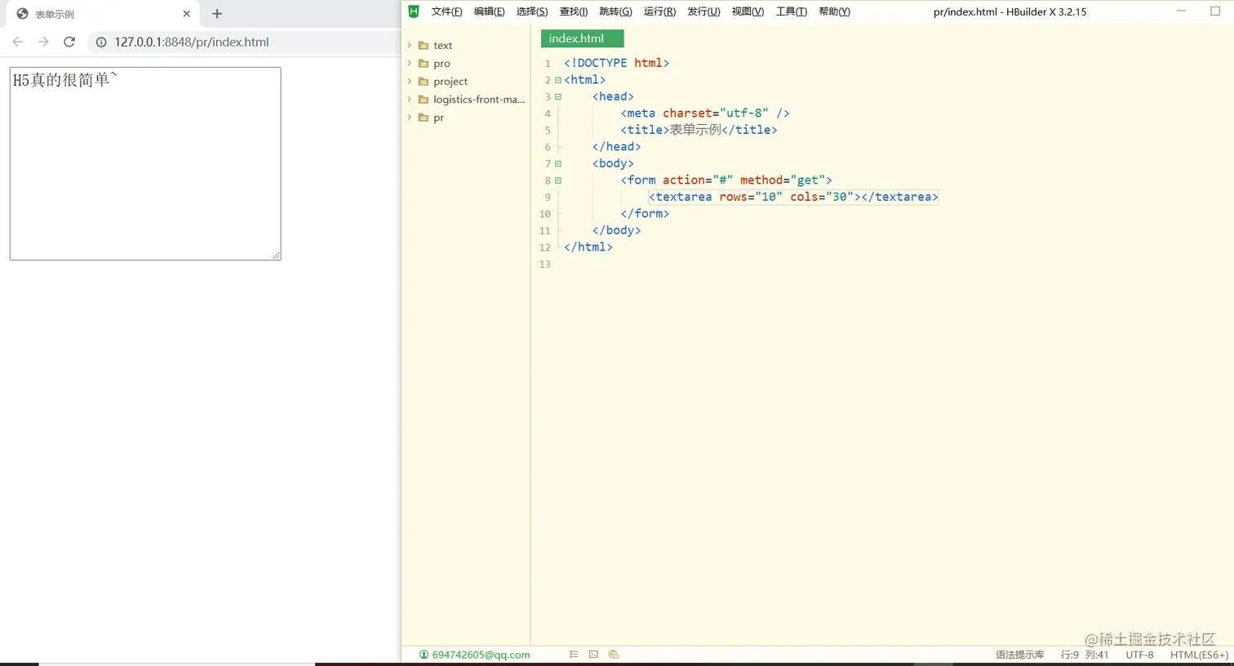Select the 'pr' folder name

(438, 118)
